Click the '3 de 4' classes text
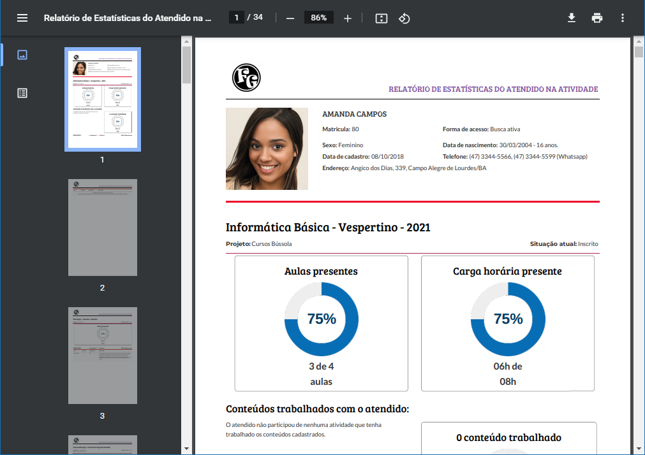This screenshot has height=455, width=645. click(x=322, y=366)
